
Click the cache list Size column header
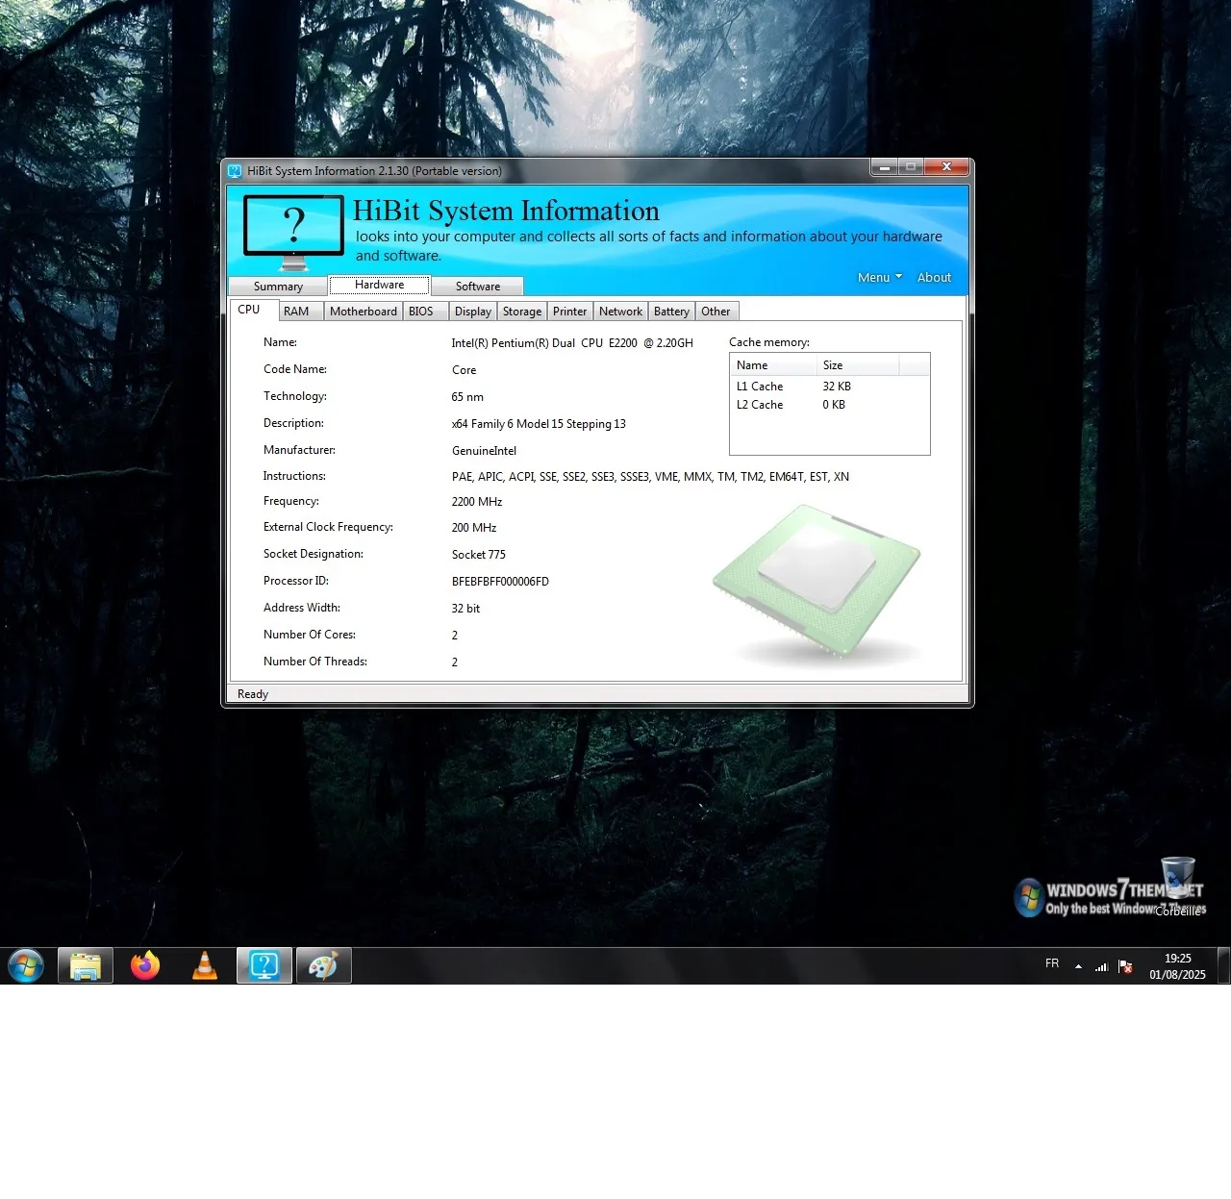(858, 365)
